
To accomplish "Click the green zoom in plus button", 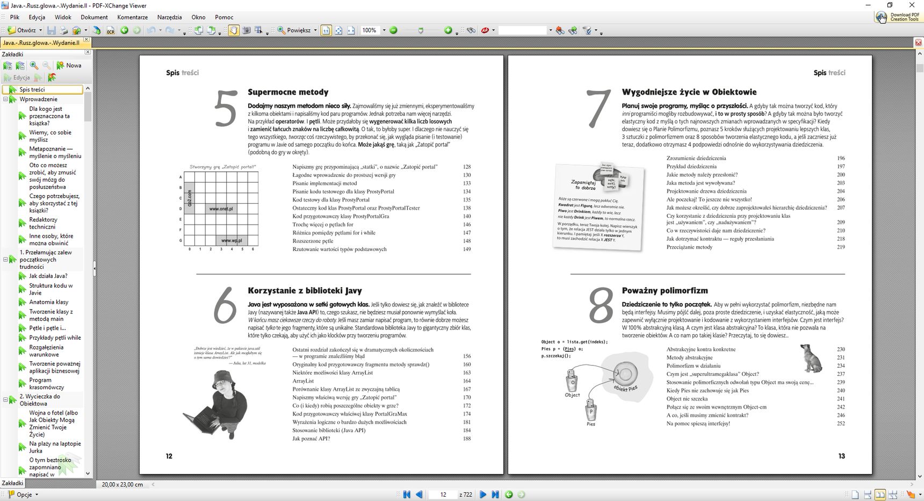I will click(x=448, y=31).
